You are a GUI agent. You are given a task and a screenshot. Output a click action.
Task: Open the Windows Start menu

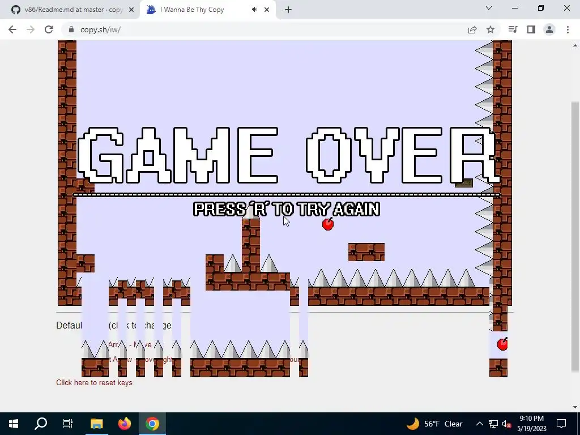(x=14, y=424)
